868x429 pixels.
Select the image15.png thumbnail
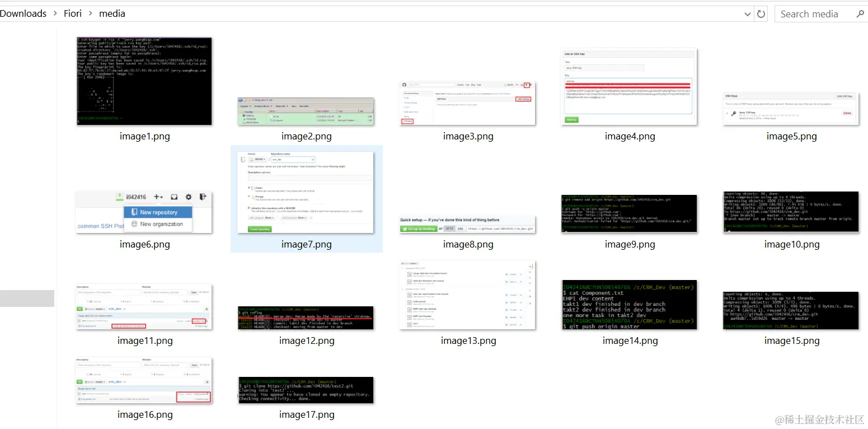(791, 310)
